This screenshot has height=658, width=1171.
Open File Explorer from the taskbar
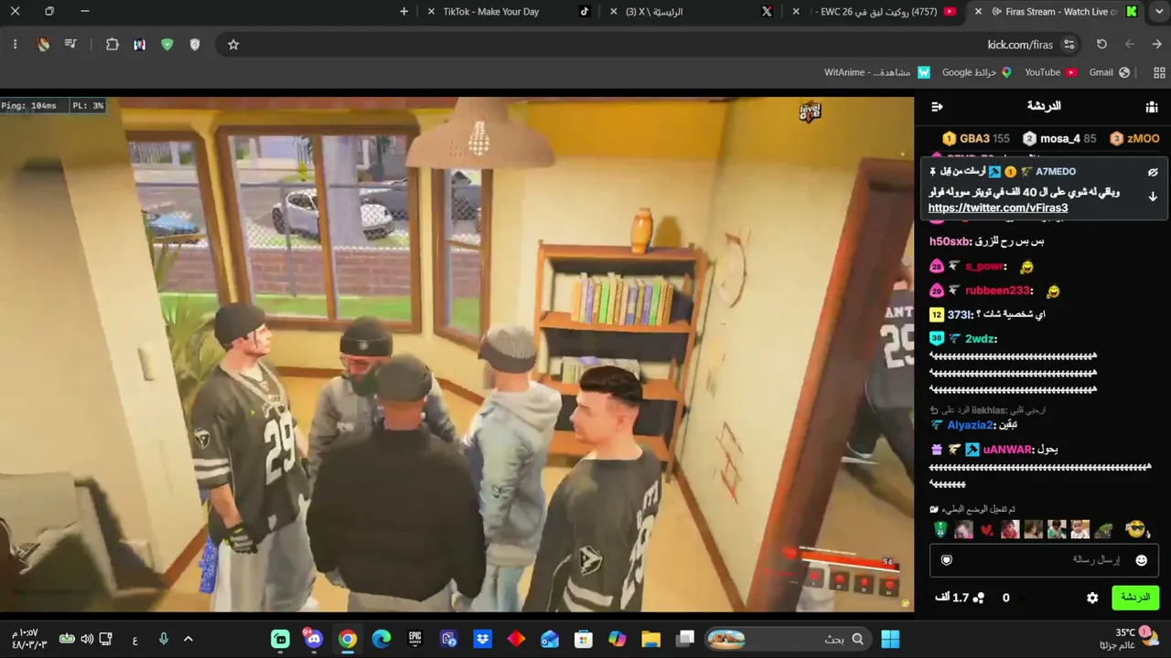tap(650, 640)
